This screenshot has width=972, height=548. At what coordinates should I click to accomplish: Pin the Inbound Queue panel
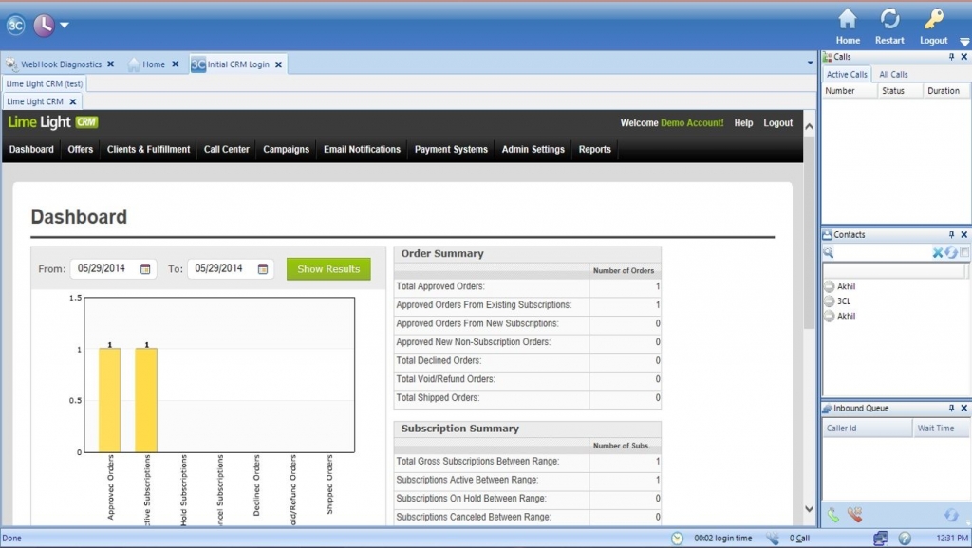(953, 408)
